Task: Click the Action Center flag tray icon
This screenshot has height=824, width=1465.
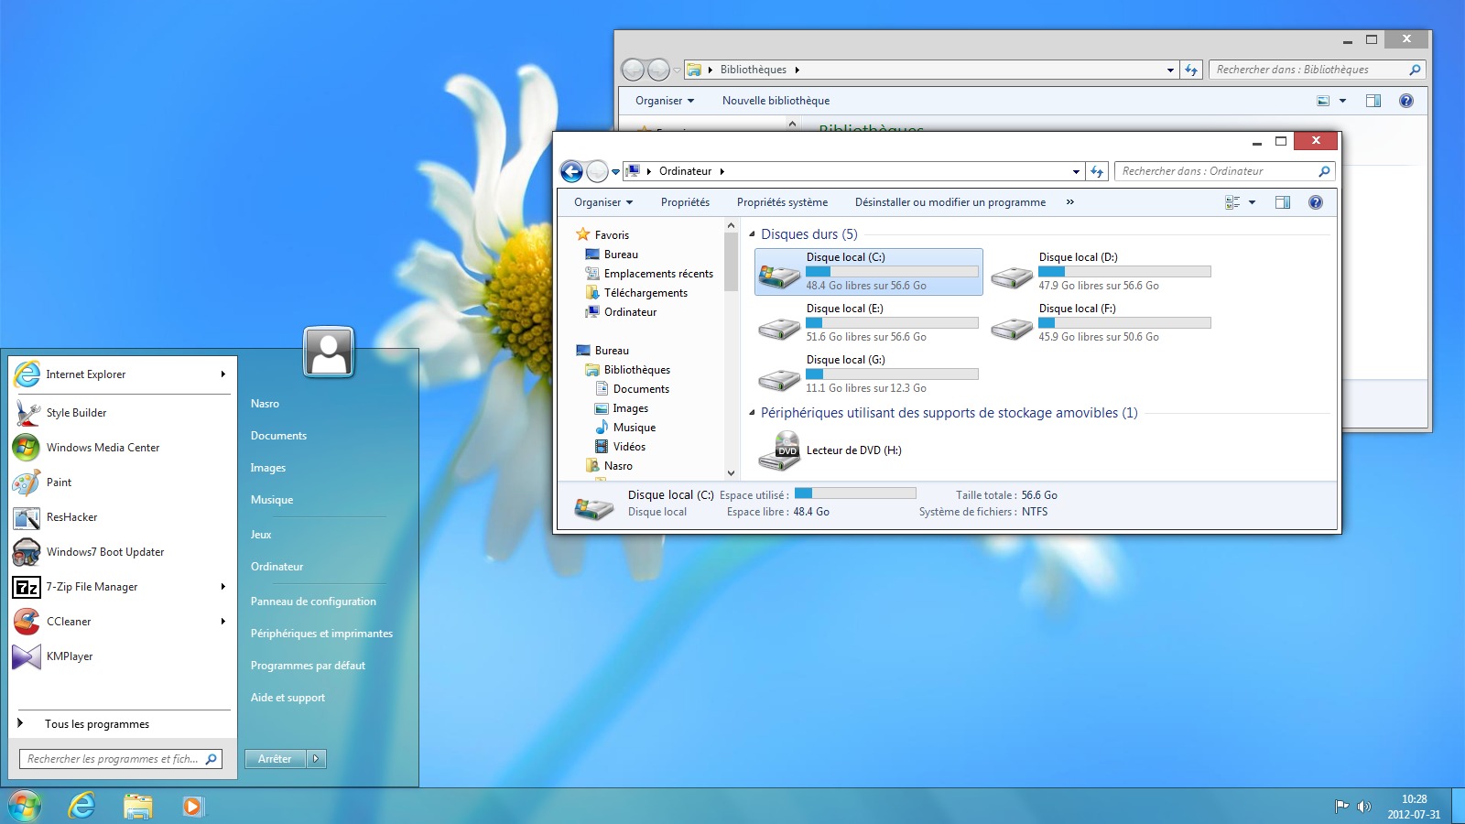Action: pyautogui.click(x=1341, y=806)
